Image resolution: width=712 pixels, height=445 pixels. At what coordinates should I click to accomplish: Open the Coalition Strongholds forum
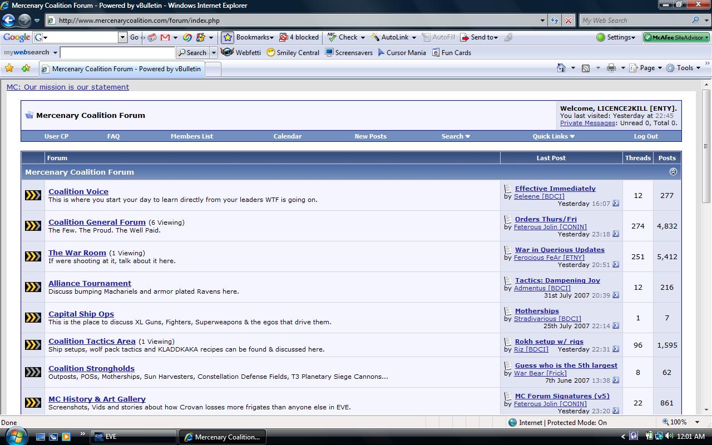(91, 368)
